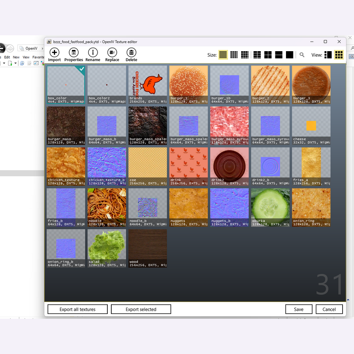Select the largest solid-black size icon
Screen dimensions: 354x354
coord(289,55)
